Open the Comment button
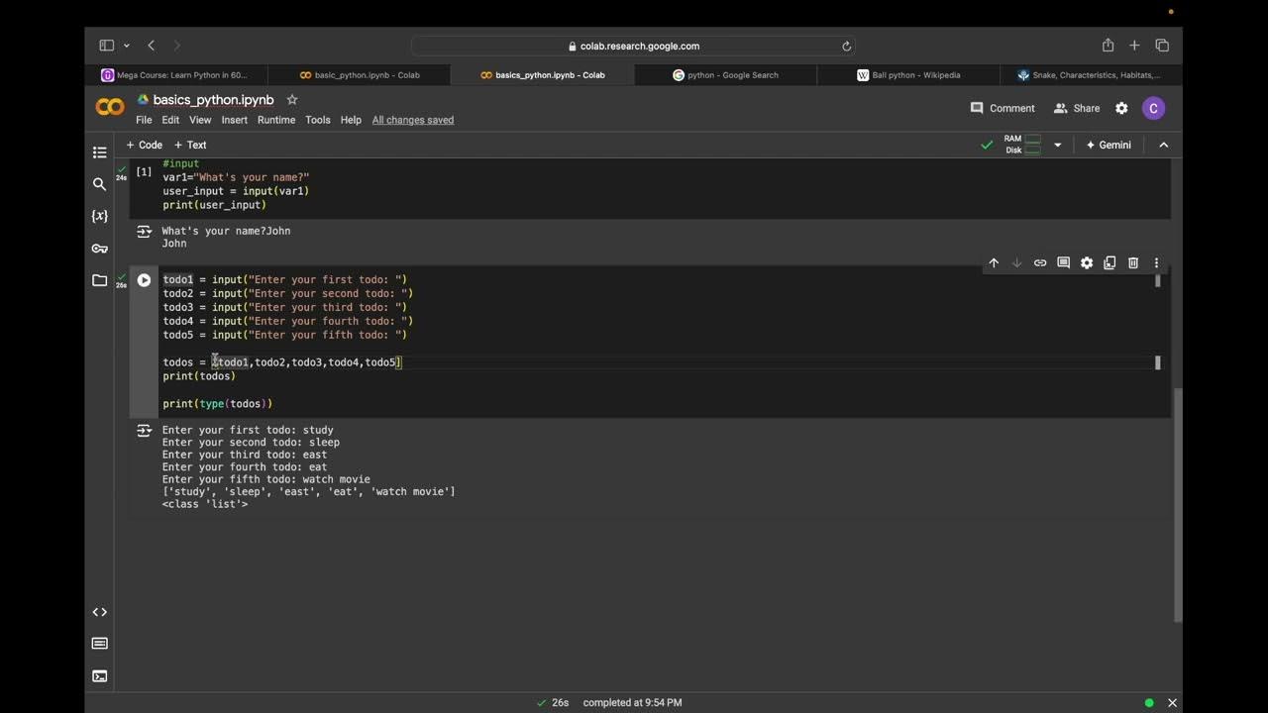This screenshot has height=713, width=1268. click(x=1003, y=108)
